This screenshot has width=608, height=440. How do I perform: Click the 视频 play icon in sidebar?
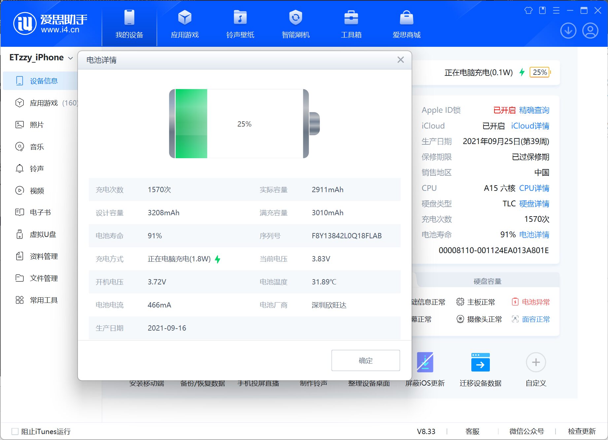(x=19, y=191)
